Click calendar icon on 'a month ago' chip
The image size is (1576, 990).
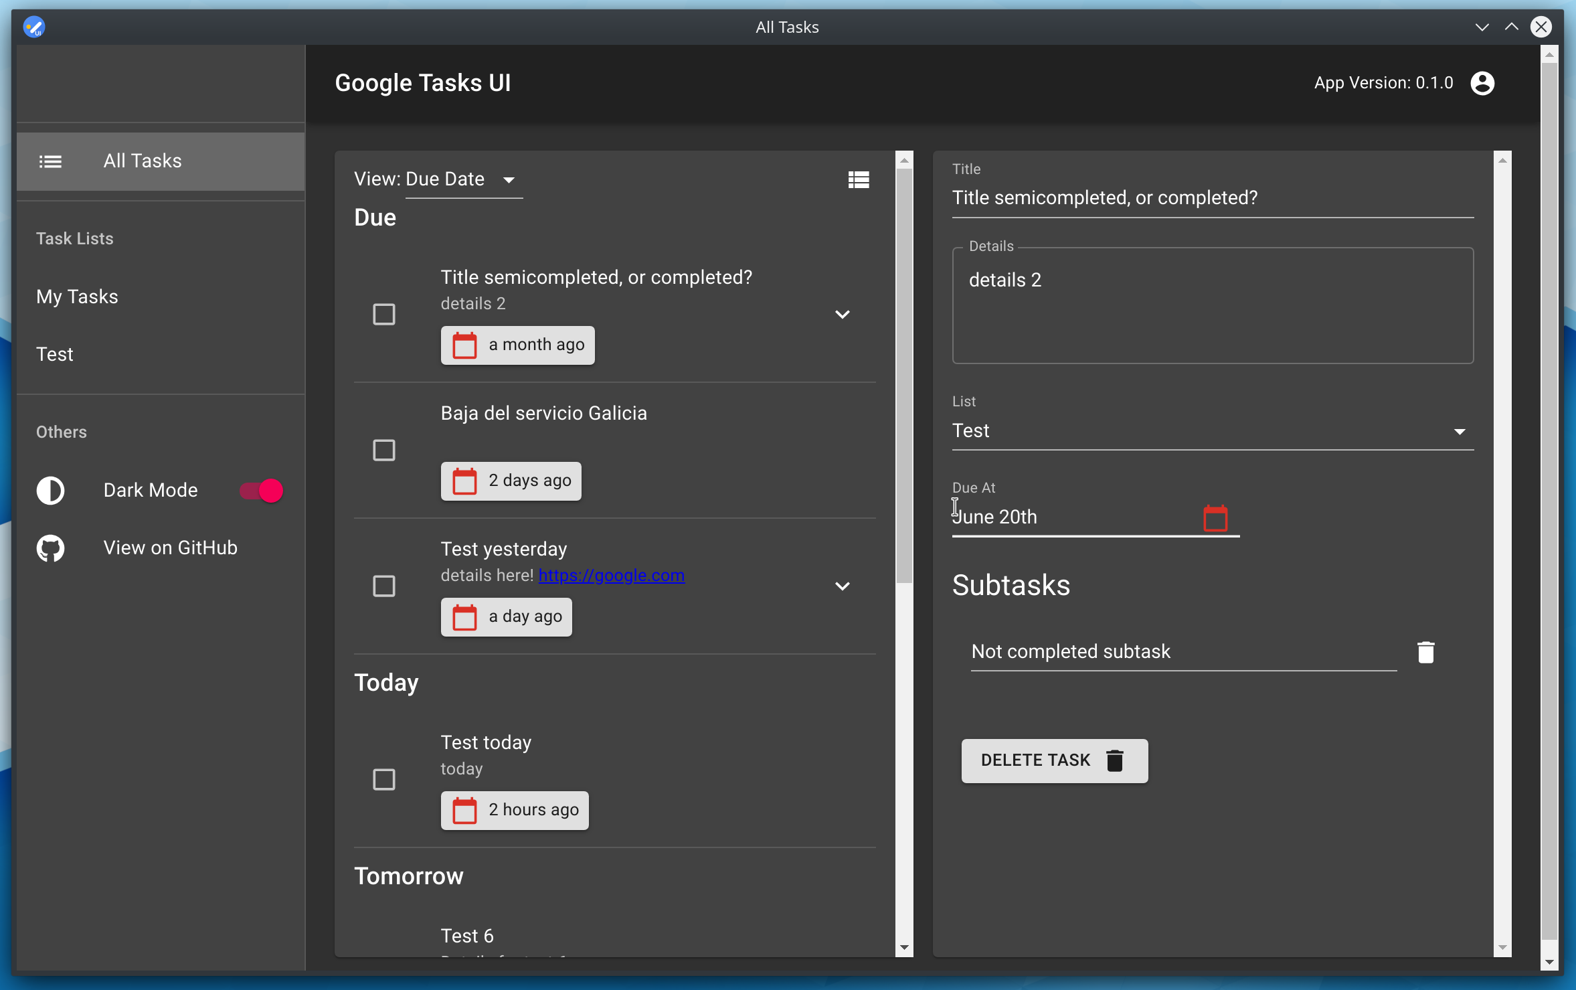[464, 345]
